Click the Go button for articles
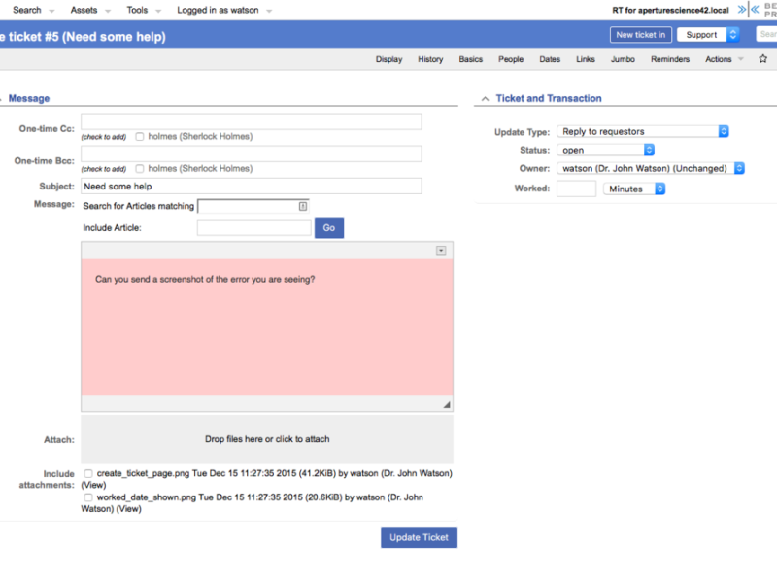The image size is (777, 583). pyautogui.click(x=329, y=228)
